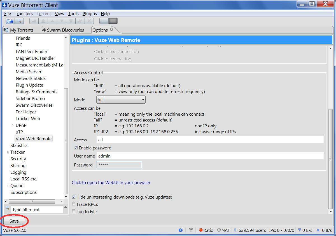Screen dimensions: 336x236
Task: Enable the Log to File checkbox
Action: pyautogui.click(x=74, y=211)
